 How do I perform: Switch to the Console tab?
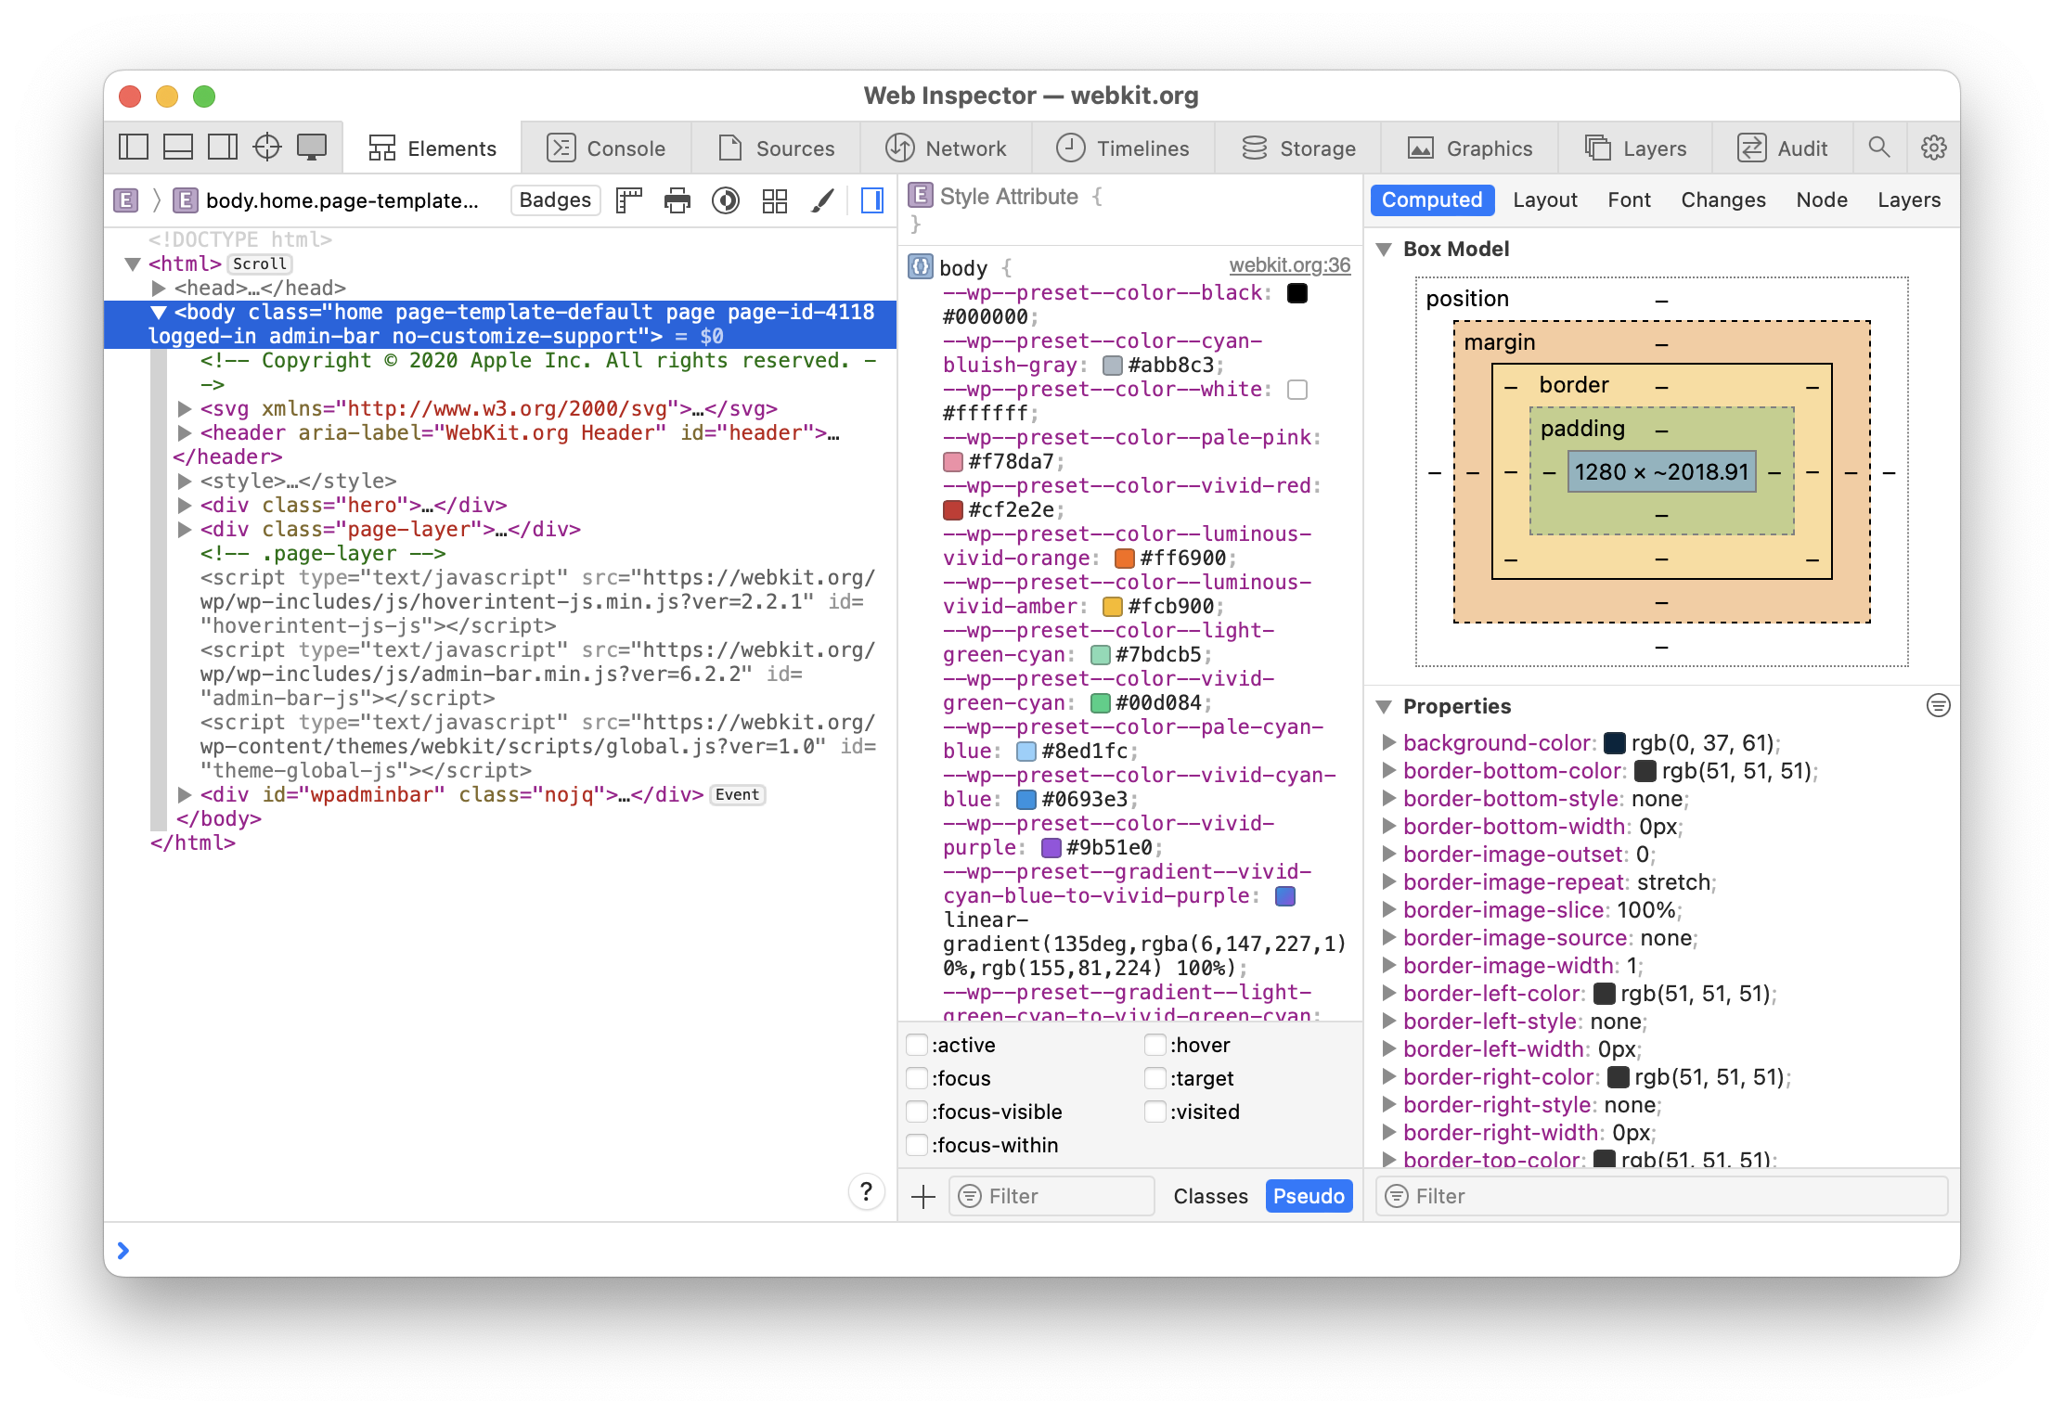[x=607, y=148]
